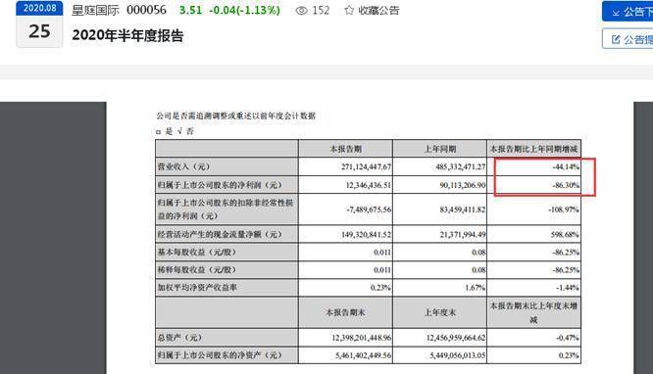Click the percentage -86.30%
This screenshot has height=374, width=653.
tap(566, 185)
